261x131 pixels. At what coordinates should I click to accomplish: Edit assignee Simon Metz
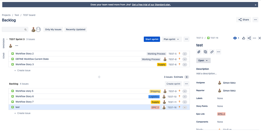[227, 83]
